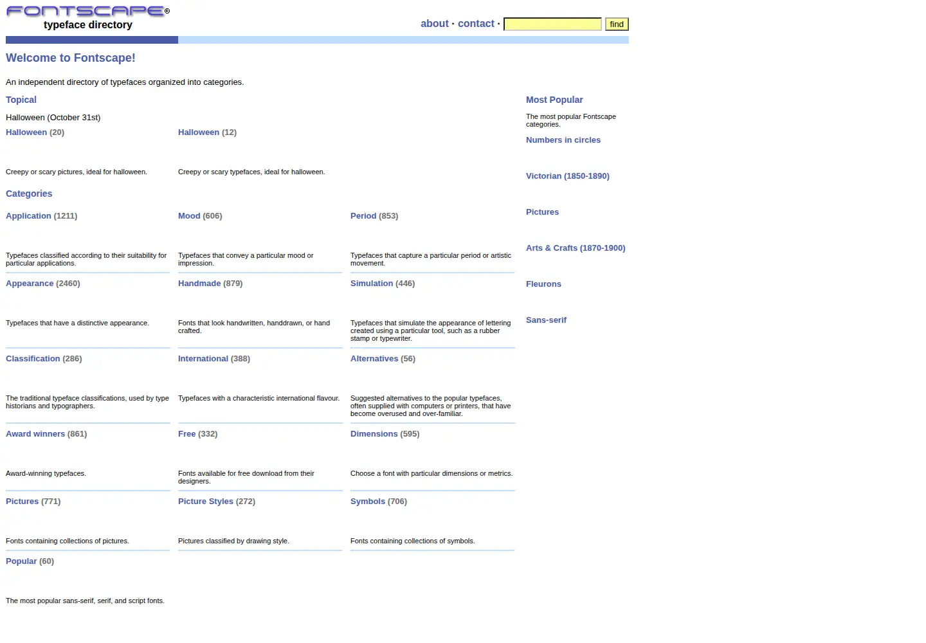Open Halloween (12) typefaces category
The height and width of the screenshot is (643, 926).
click(x=207, y=132)
